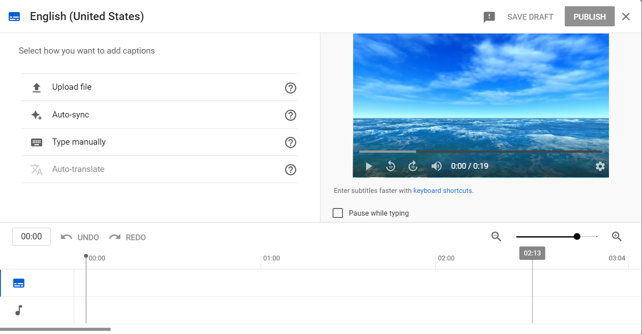
Task: Click the send feedback icon
Action: coord(489,17)
